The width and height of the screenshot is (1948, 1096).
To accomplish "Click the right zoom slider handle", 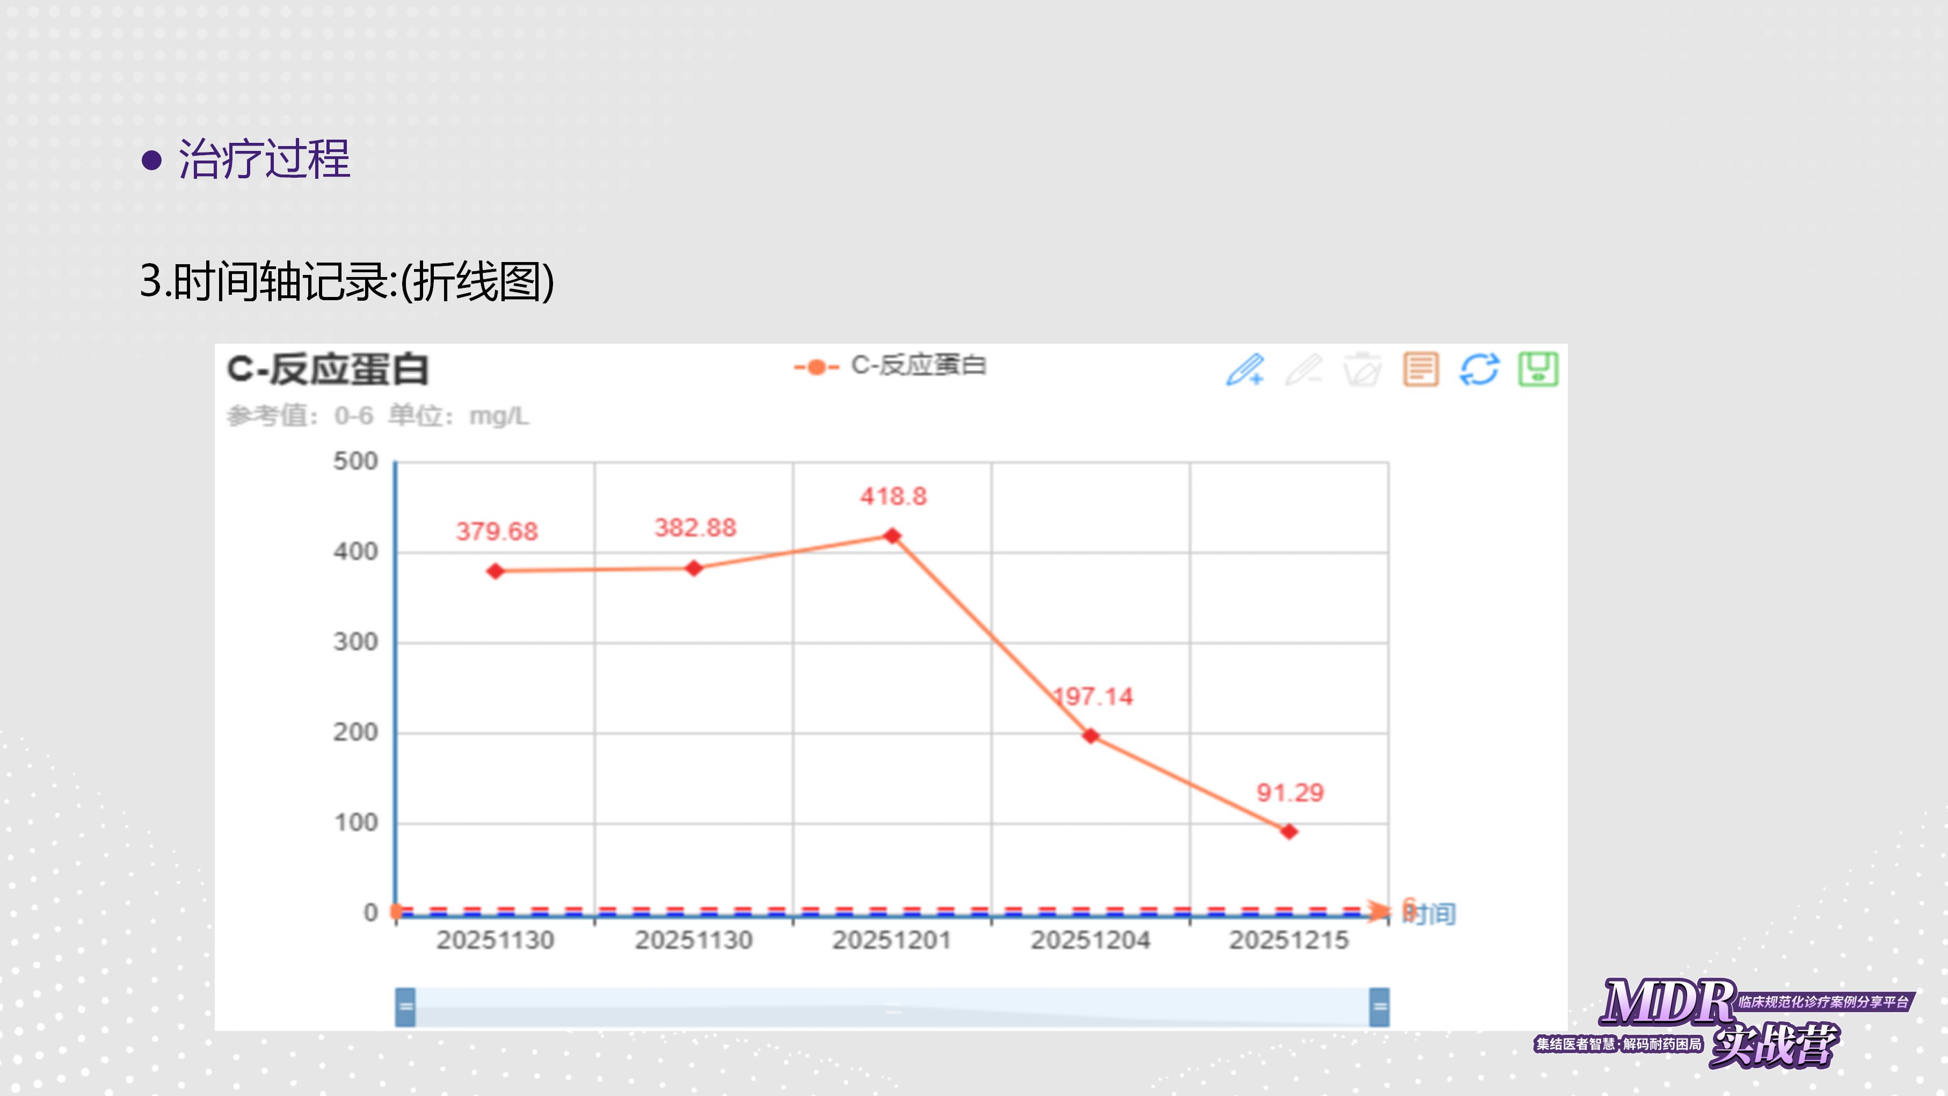I will pos(1379,1007).
